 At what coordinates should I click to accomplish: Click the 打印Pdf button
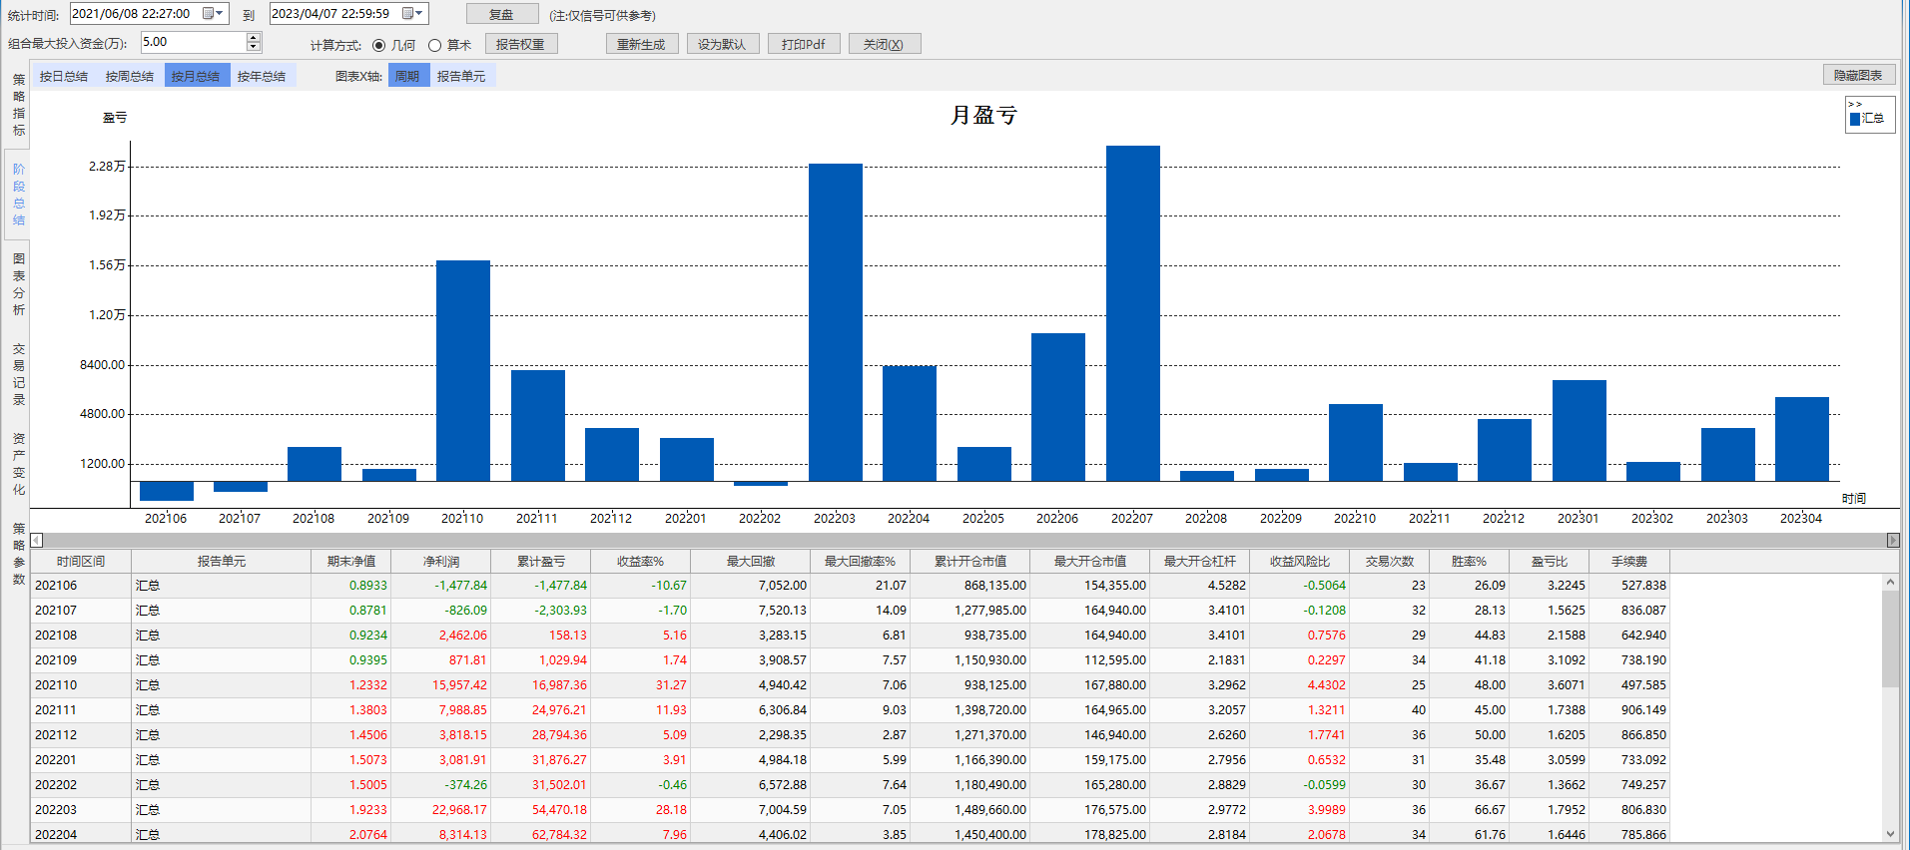click(x=803, y=44)
